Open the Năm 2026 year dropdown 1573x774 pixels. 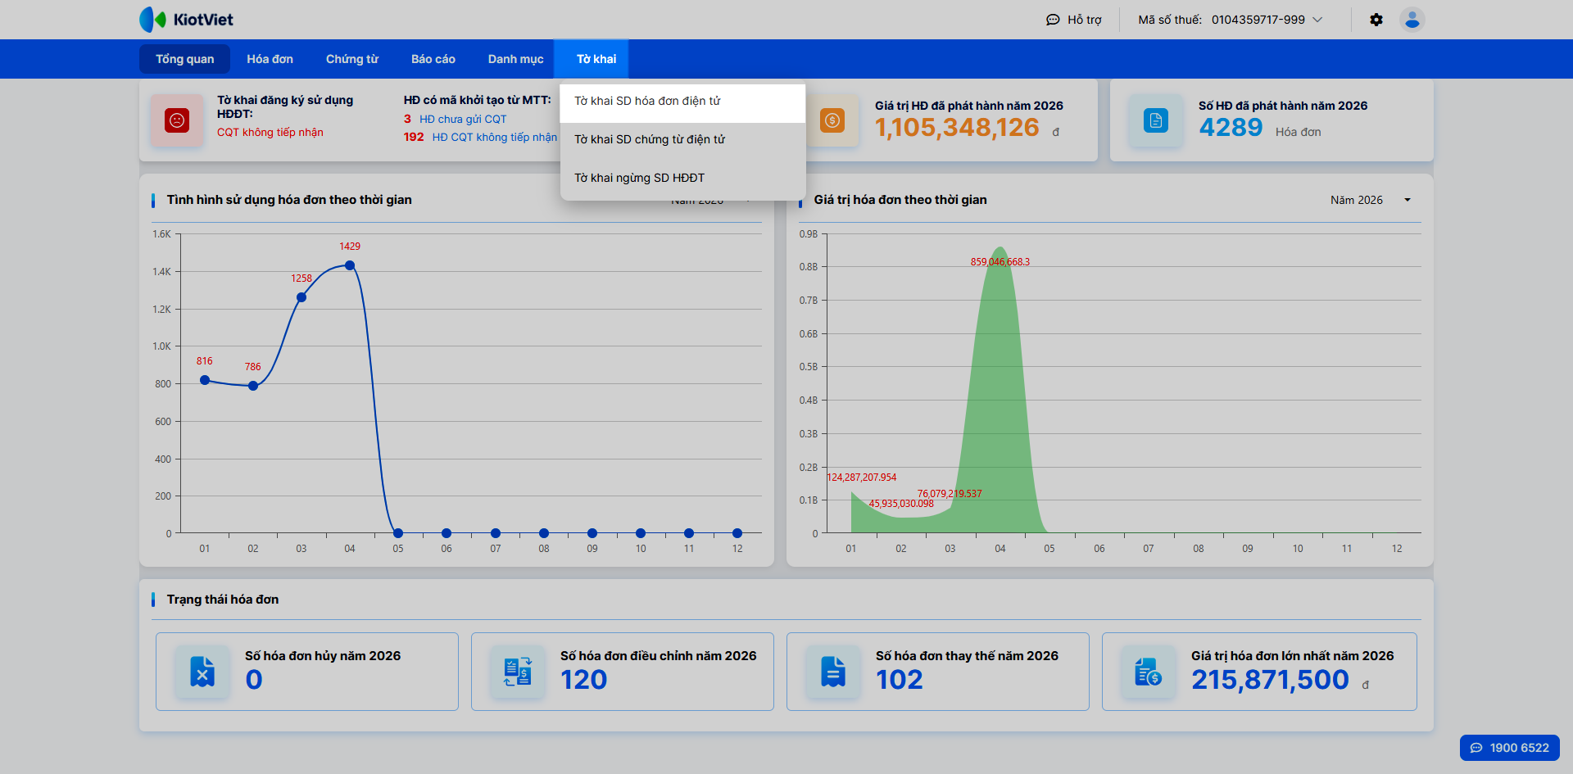1370,200
